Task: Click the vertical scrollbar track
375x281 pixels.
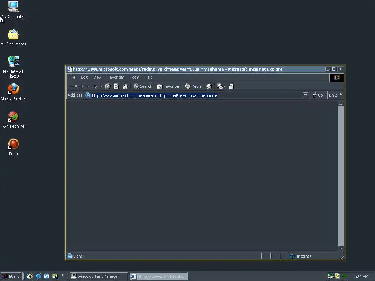Action: [341, 176]
